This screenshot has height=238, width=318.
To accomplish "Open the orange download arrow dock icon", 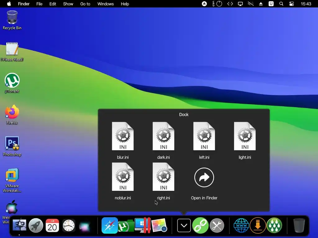I will [258, 225].
